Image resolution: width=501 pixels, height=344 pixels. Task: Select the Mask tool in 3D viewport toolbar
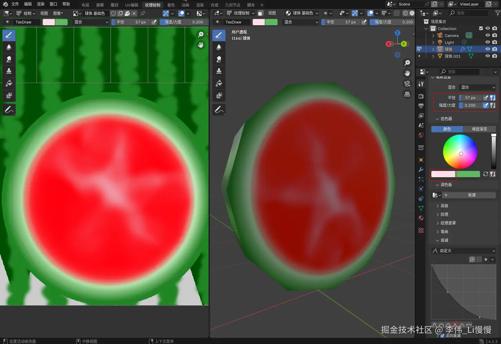tap(219, 95)
